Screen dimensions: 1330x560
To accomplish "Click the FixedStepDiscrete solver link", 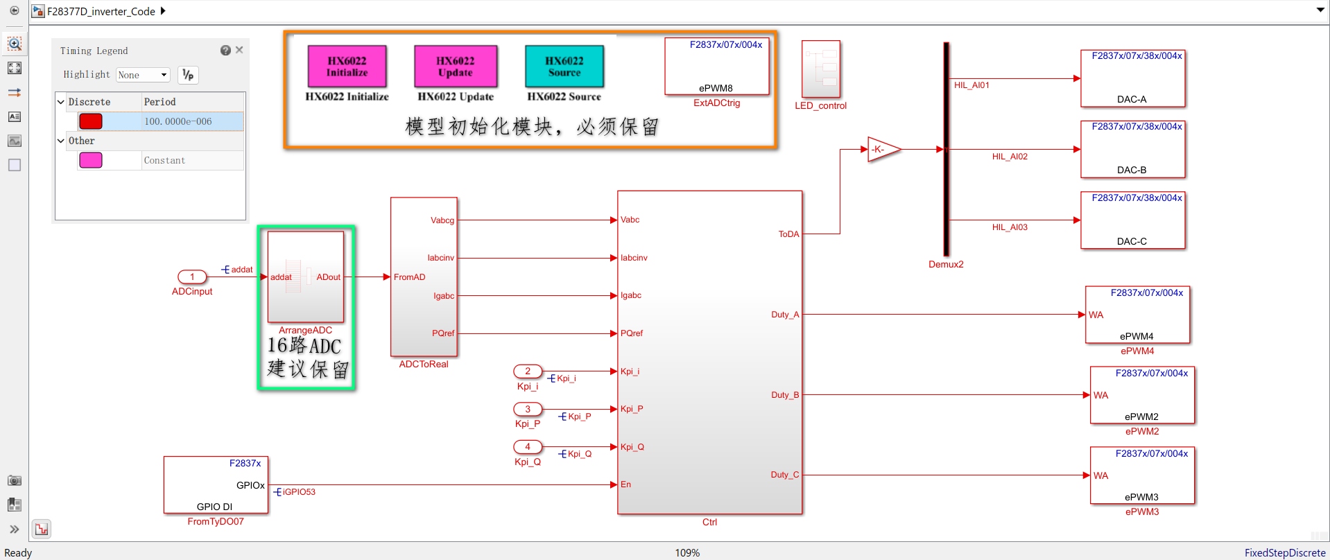I will [1284, 552].
